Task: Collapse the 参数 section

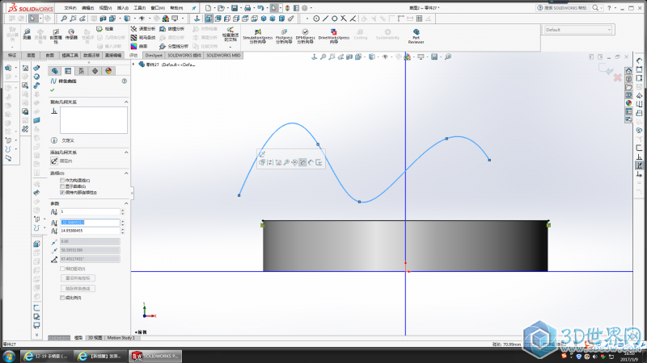Action: (x=126, y=203)
